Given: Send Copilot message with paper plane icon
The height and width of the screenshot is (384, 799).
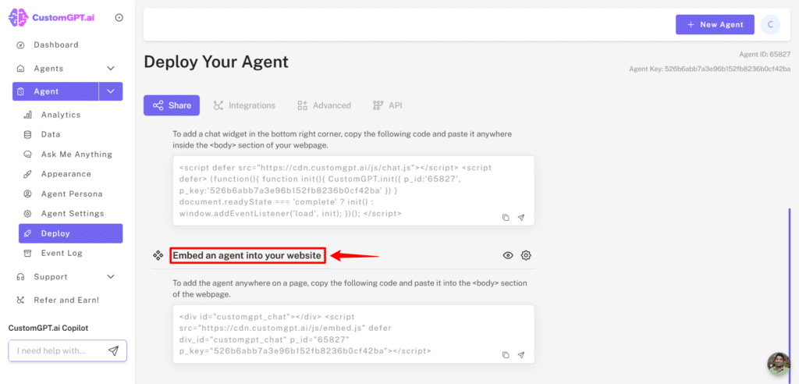Looking at the screenshot, I should 114,351.
